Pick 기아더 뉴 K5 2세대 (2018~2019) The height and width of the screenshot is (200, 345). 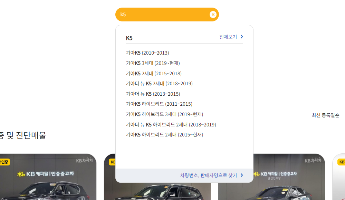pos(159,84)
